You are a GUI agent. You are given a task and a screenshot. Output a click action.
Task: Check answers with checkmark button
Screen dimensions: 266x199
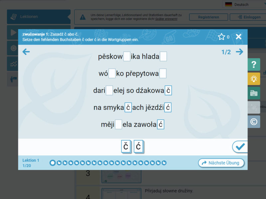pos(240,147)
